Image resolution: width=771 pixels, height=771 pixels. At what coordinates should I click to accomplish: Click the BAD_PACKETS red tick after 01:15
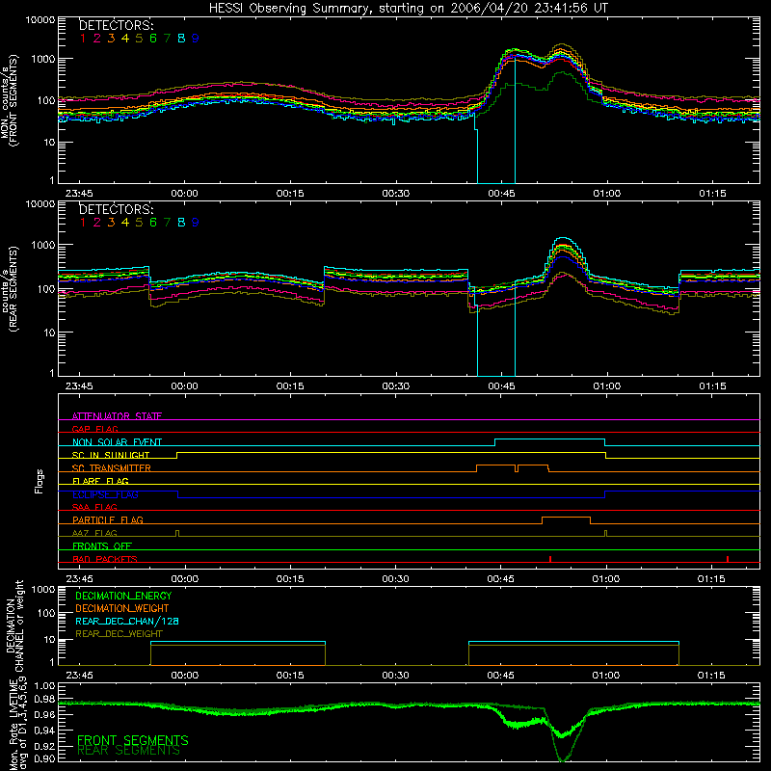[728, 559]
